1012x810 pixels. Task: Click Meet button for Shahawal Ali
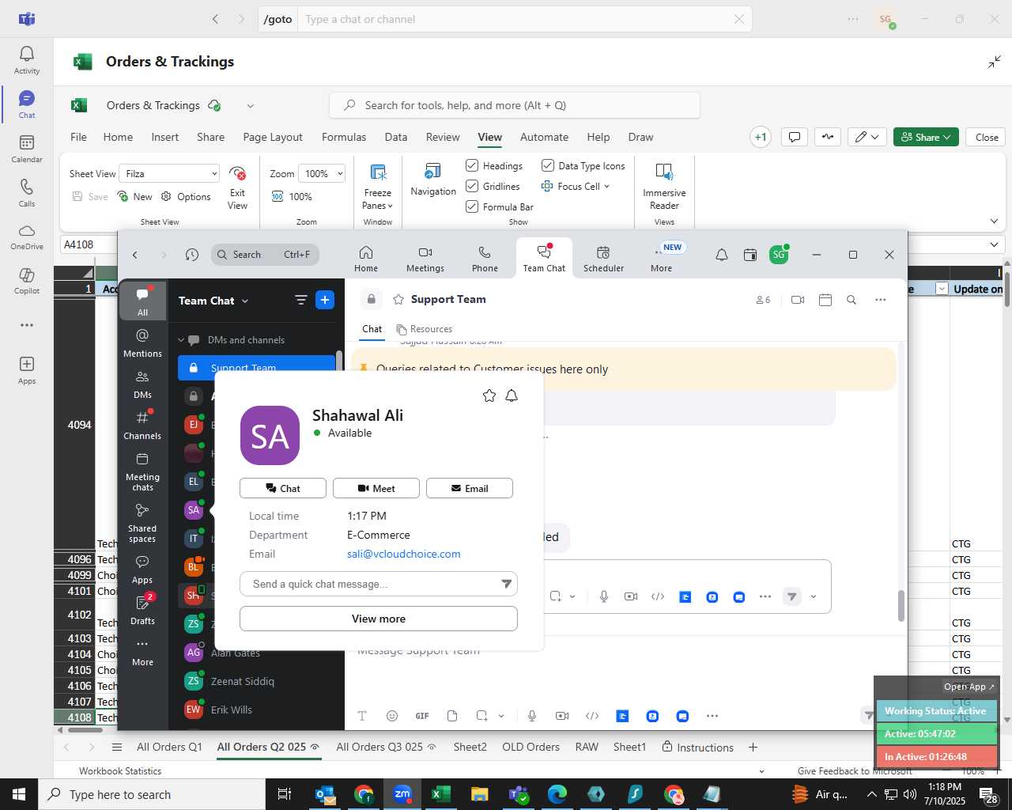pyautogui.click(x=376, y=488)
